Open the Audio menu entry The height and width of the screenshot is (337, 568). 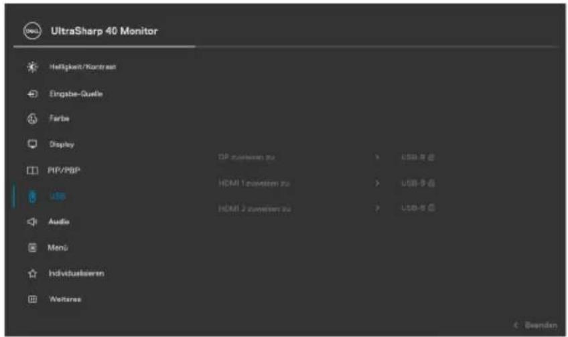(59, 221)
